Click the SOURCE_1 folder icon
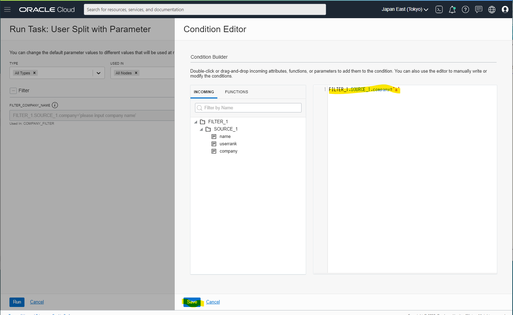513x315 pixels. pyautogui.click(x=208, y=129)
